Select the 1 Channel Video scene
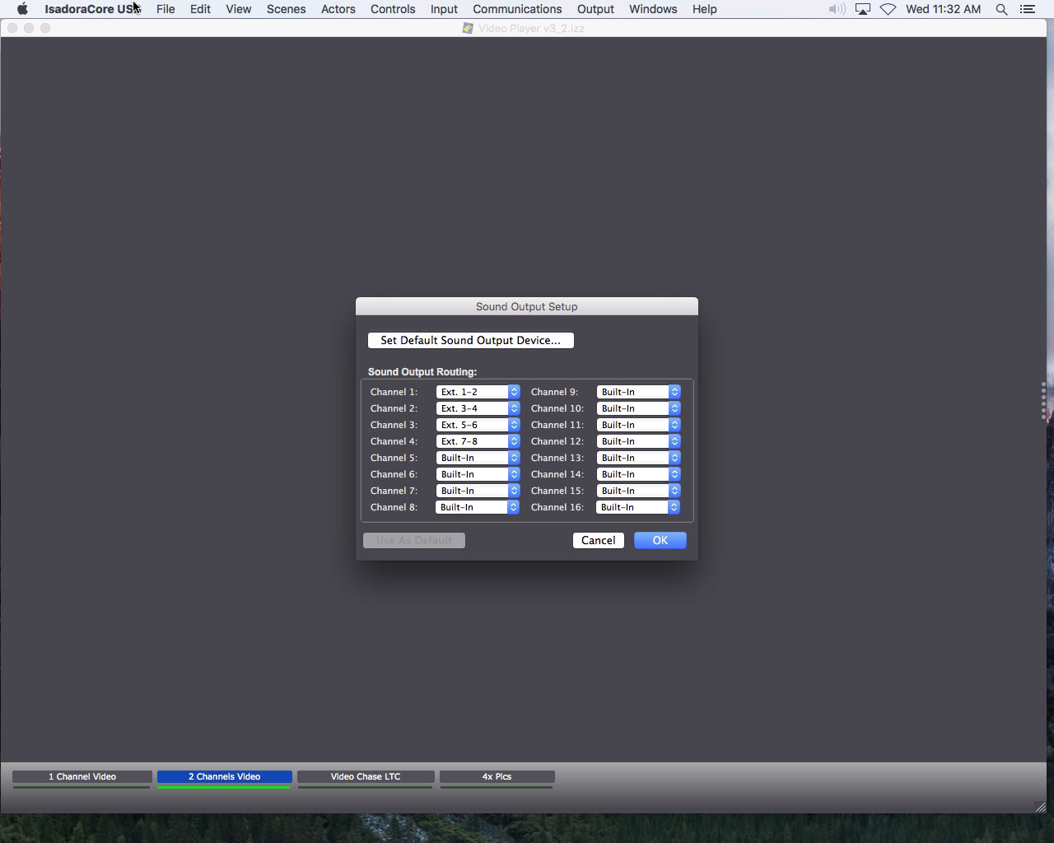The height and width of the screenshot is (843, 1054). pos(82,776)
